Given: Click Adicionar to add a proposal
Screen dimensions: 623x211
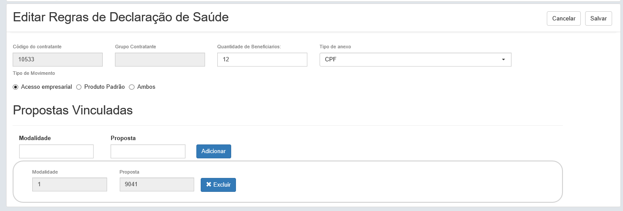Looking at the screenshot, I should (213, 151).
